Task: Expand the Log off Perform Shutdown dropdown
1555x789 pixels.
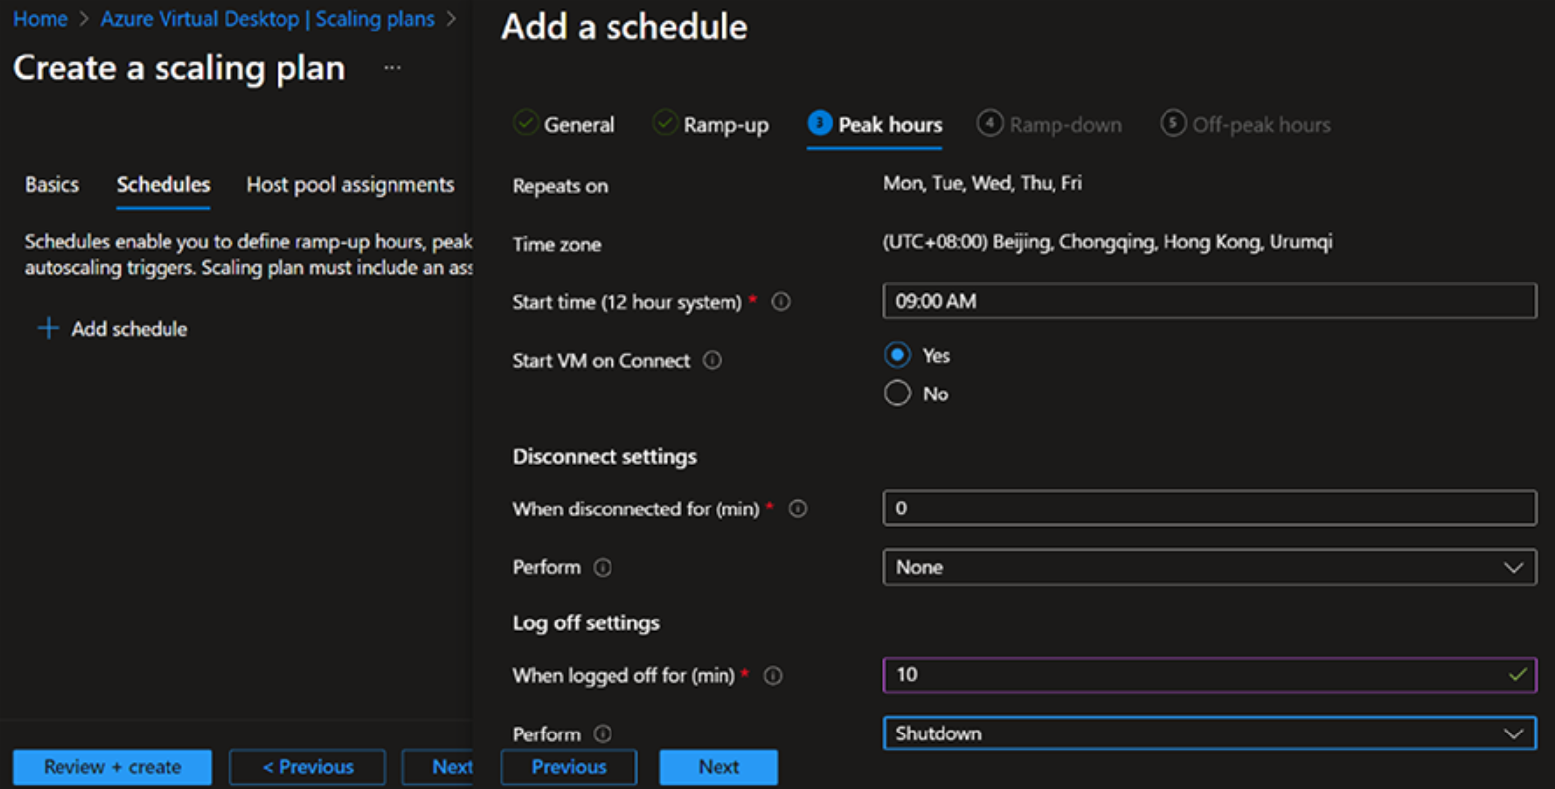Action: click(x=1208, y=733)
